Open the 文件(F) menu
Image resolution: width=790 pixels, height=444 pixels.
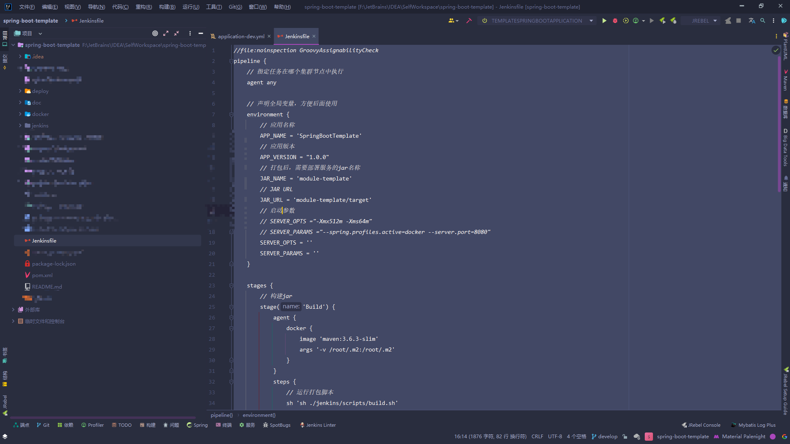point(27,7)
